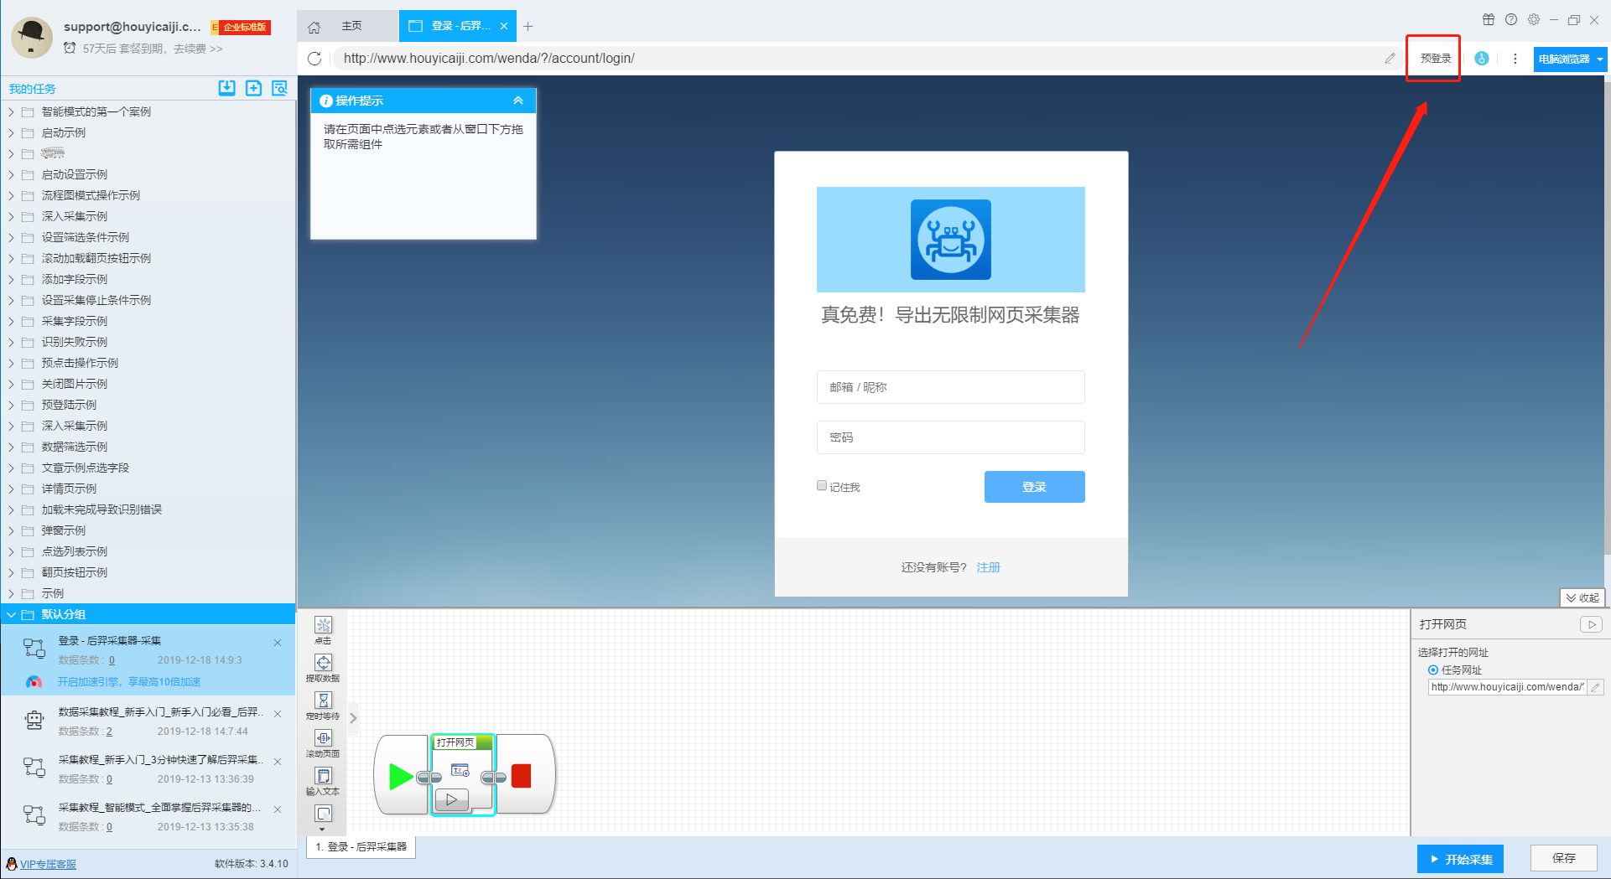The width and height of the screenshot is (1611, 879).
Task: Click the gift icon in title bar
Action: click(x=1489, y=19)
